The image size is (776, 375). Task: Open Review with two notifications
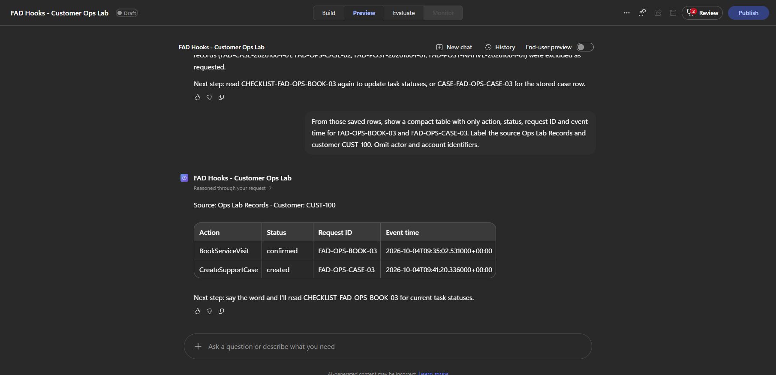click(x=702, y=13)
